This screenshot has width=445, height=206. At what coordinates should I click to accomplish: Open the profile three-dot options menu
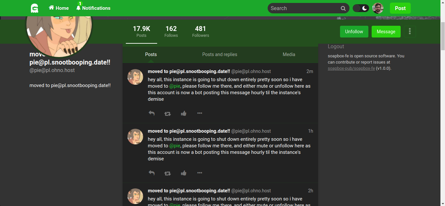[410, 32]
